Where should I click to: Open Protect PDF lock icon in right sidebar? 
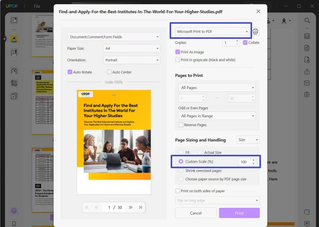pos(307,60)
